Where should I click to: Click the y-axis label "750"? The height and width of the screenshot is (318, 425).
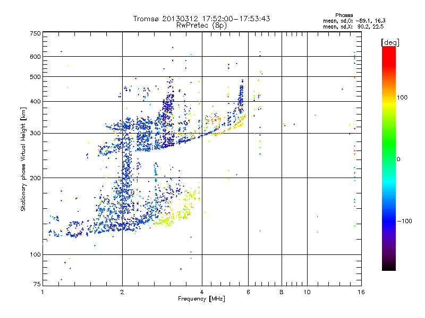35,33
